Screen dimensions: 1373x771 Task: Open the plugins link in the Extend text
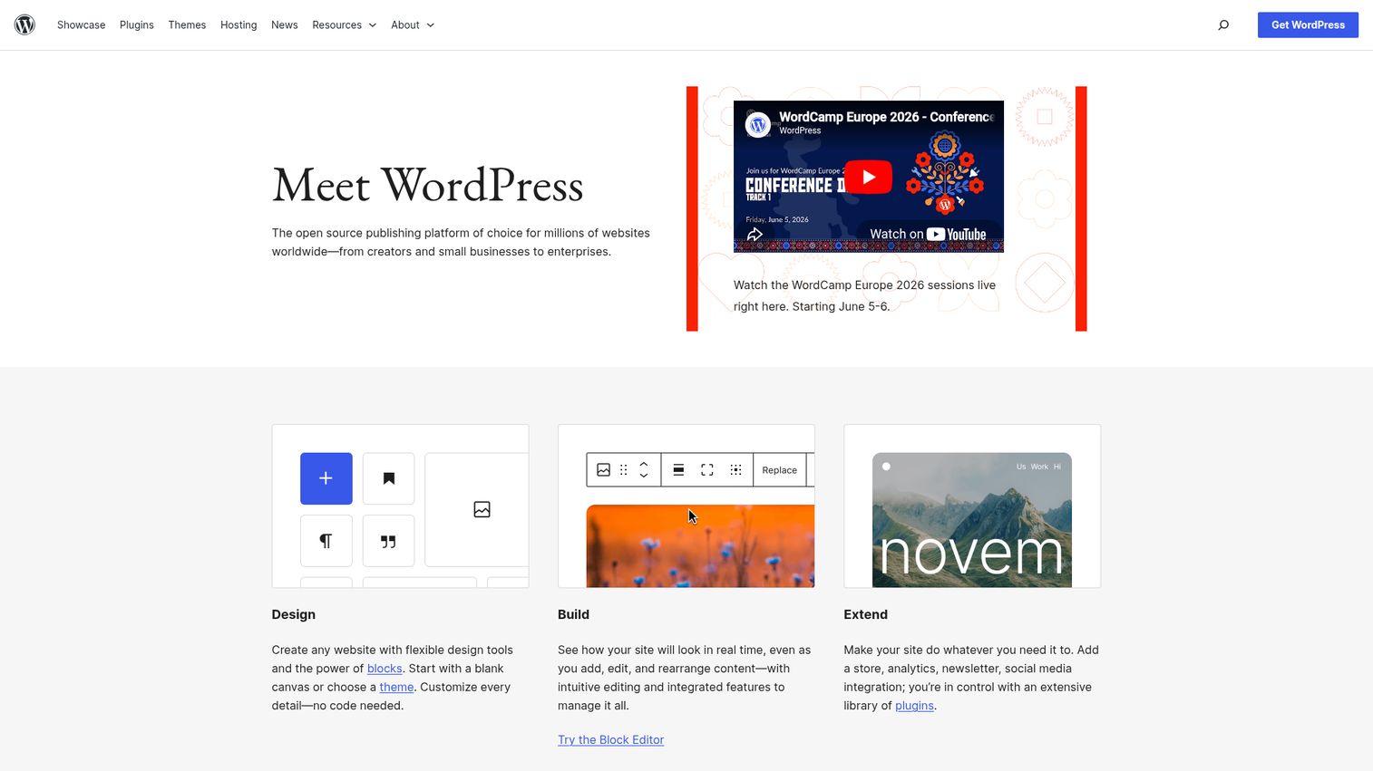click(x=914, y=706)
